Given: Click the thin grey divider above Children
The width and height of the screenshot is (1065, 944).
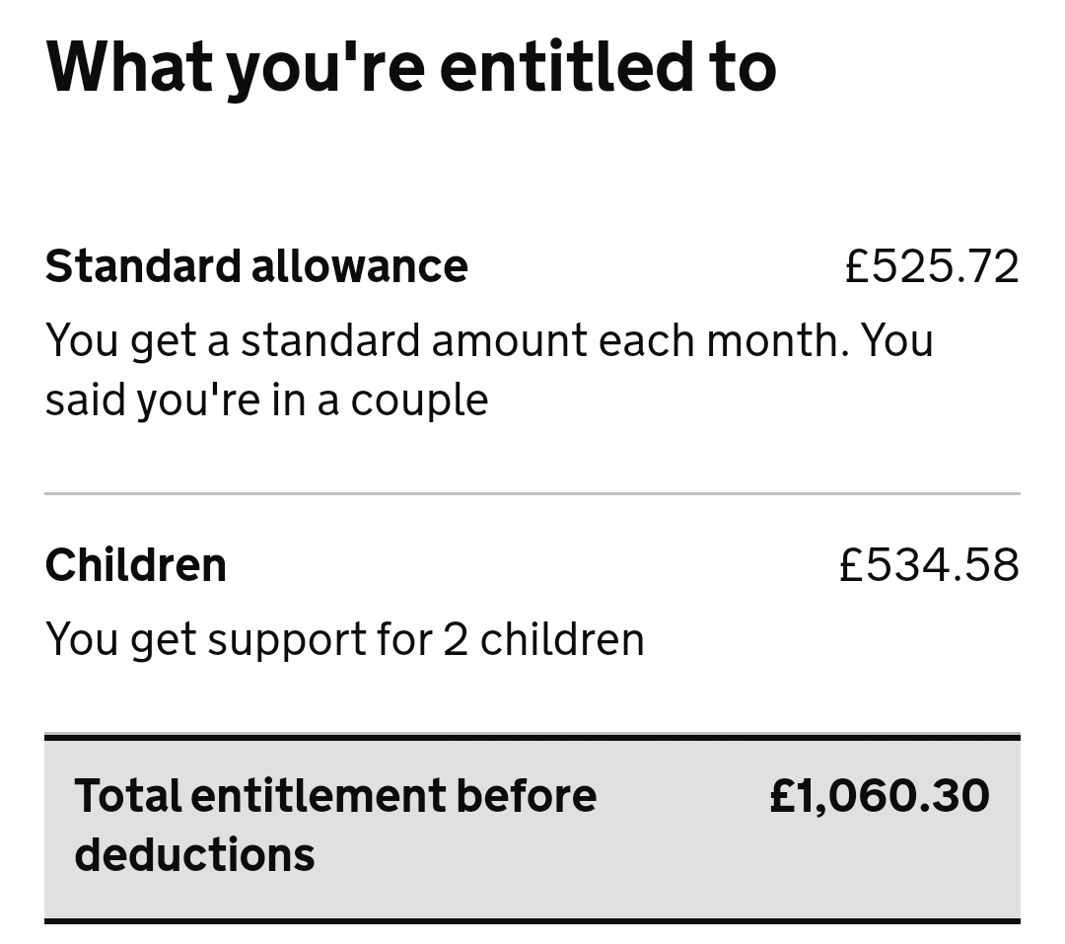Looking at the screenshot, I should pyautogui.click(x=532, y=493).
